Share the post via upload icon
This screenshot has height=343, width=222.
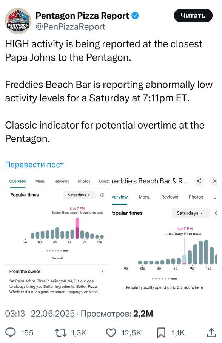211,332
